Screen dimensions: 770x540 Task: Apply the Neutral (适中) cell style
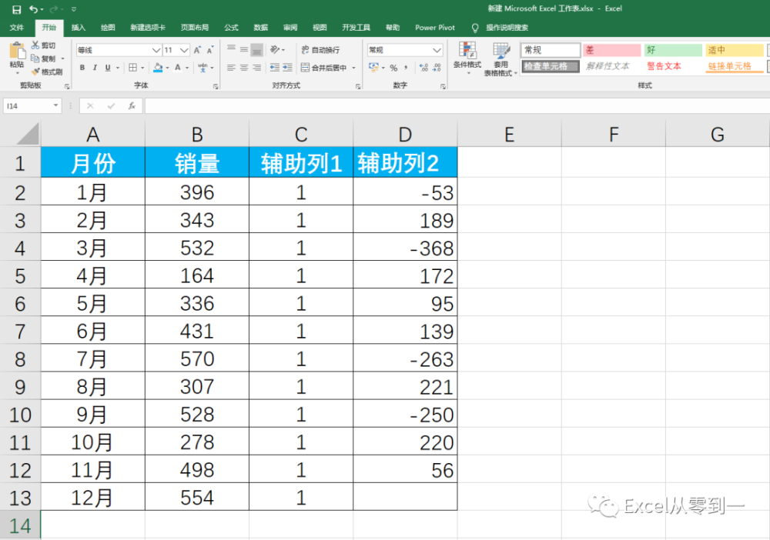[x=734, y=50]
